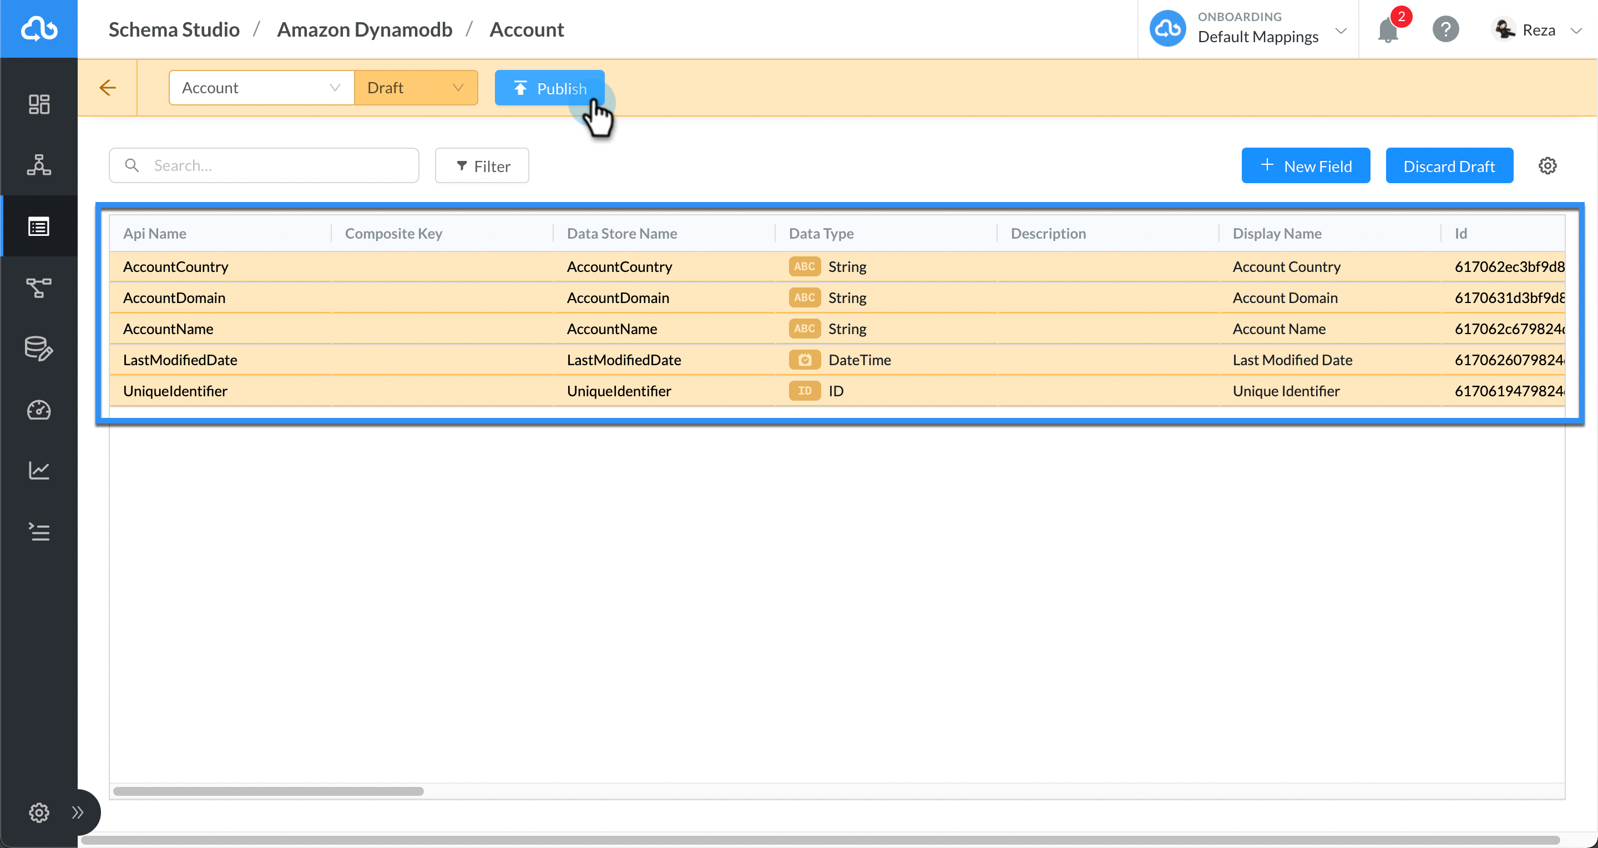Image resolution: width=1598 pixels, height=848 pixels.
Task: Click the Onboarding cloud avatar icon
Action: [1167, 28]
